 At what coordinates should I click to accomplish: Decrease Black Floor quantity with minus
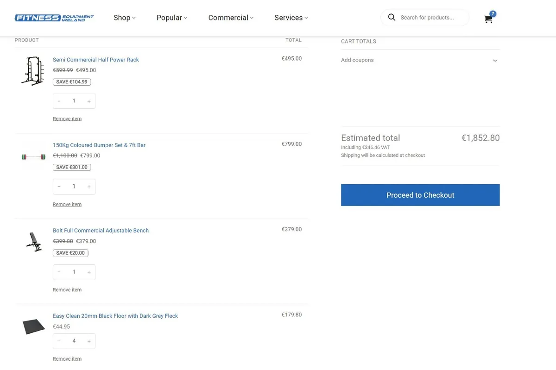(x=59, y=341)
